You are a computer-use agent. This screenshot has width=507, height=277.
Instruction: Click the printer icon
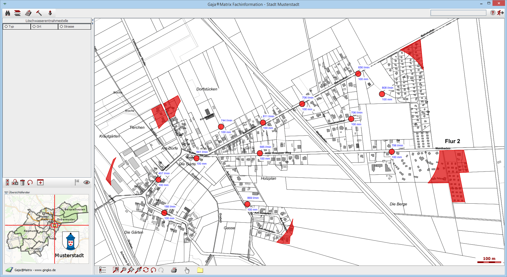click(x=174, y=270)
